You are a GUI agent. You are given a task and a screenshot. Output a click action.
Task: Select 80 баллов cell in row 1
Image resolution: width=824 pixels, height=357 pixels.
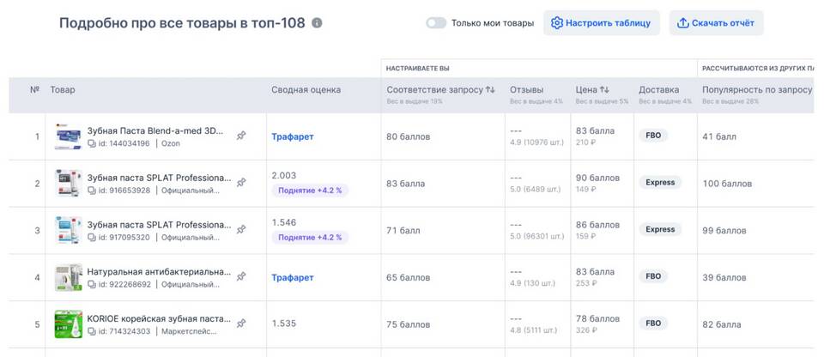pyautogui.click(x=409, y=136)
